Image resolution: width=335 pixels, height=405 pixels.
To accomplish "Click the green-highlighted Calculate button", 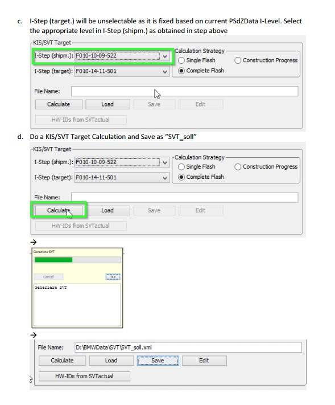I will tap(59, 210).
